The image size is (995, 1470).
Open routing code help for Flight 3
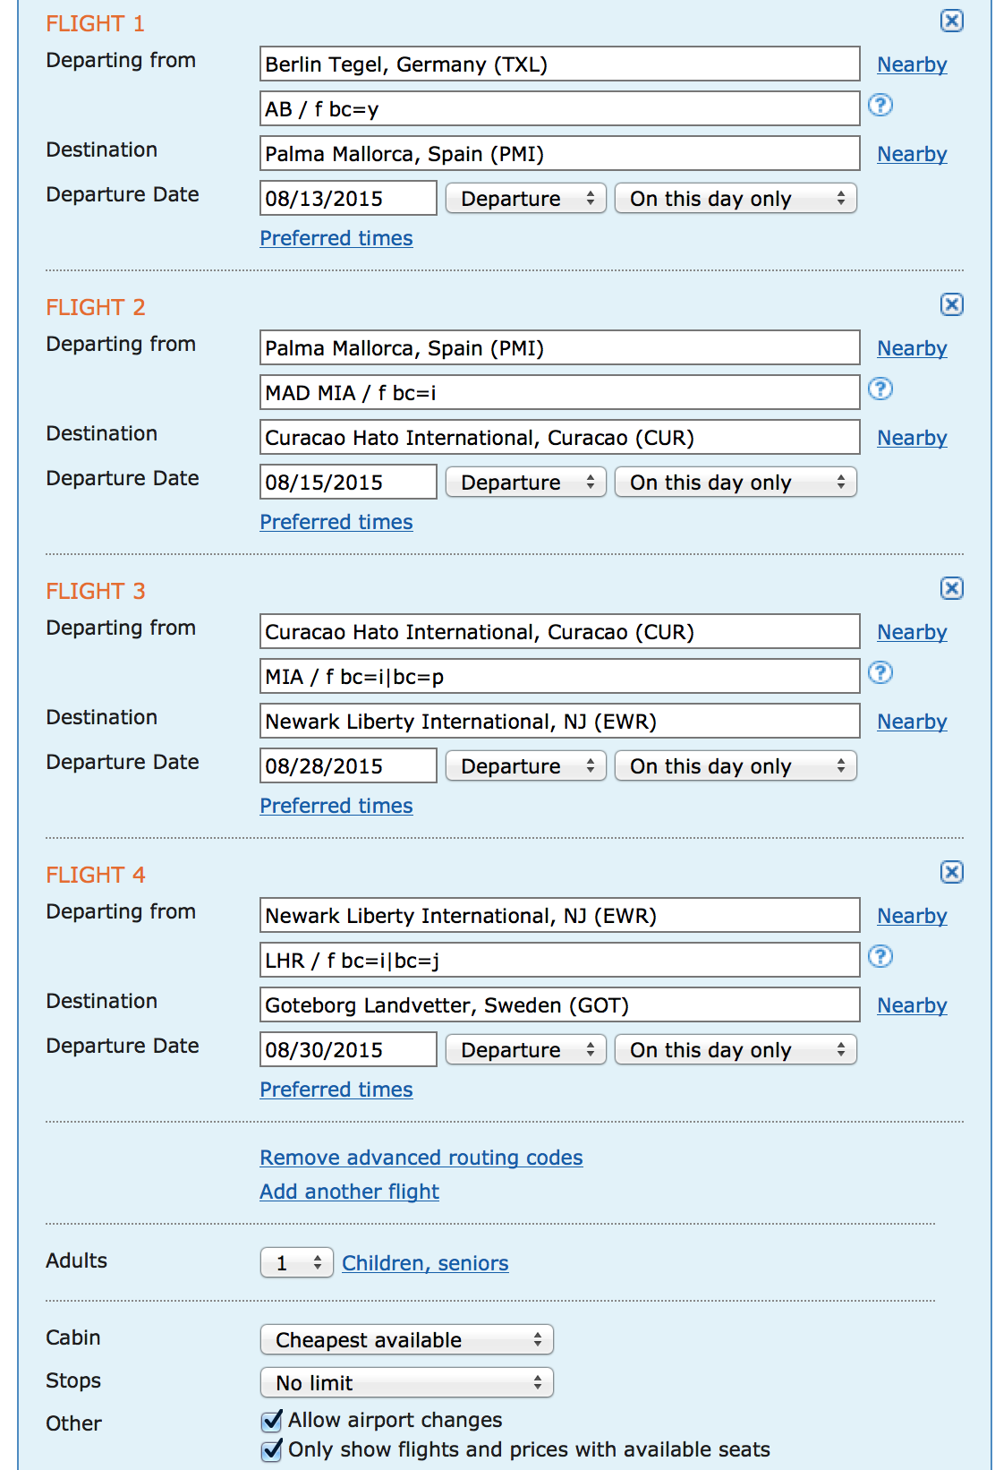pos(880,673)
